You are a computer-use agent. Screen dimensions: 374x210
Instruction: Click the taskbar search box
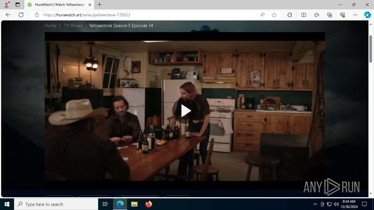click(56, 204)
